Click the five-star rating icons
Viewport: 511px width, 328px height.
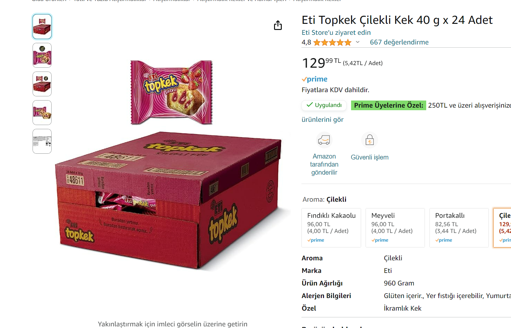pyautogui.click(x=332, y=43)
